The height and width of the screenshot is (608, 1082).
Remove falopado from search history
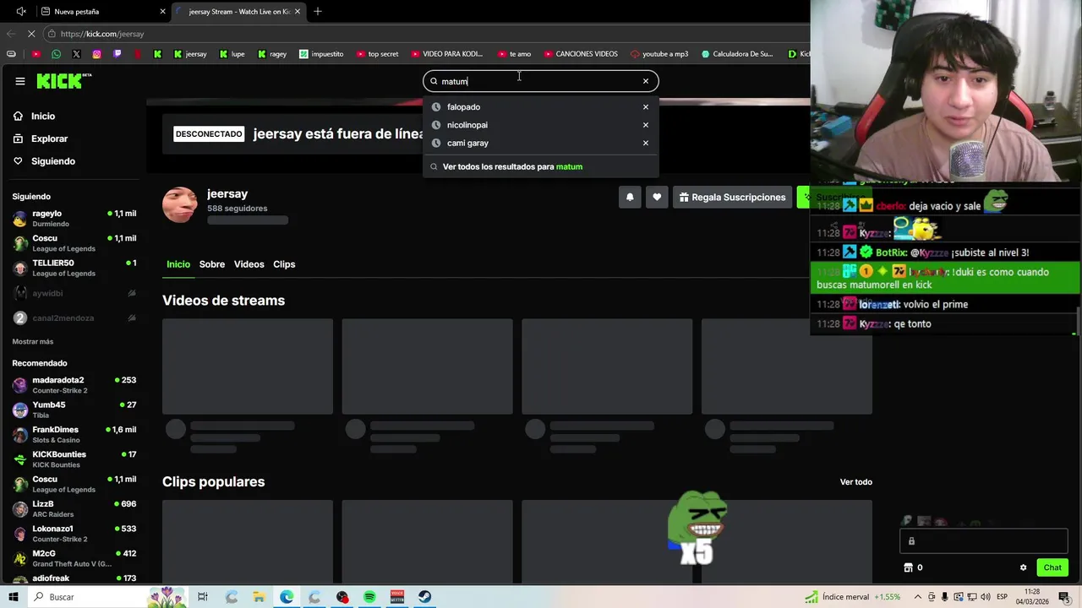click(x=646, y=107)
